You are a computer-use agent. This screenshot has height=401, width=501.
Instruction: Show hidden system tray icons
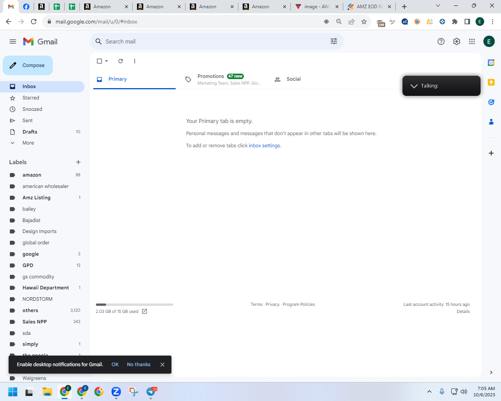click(429, 392)
